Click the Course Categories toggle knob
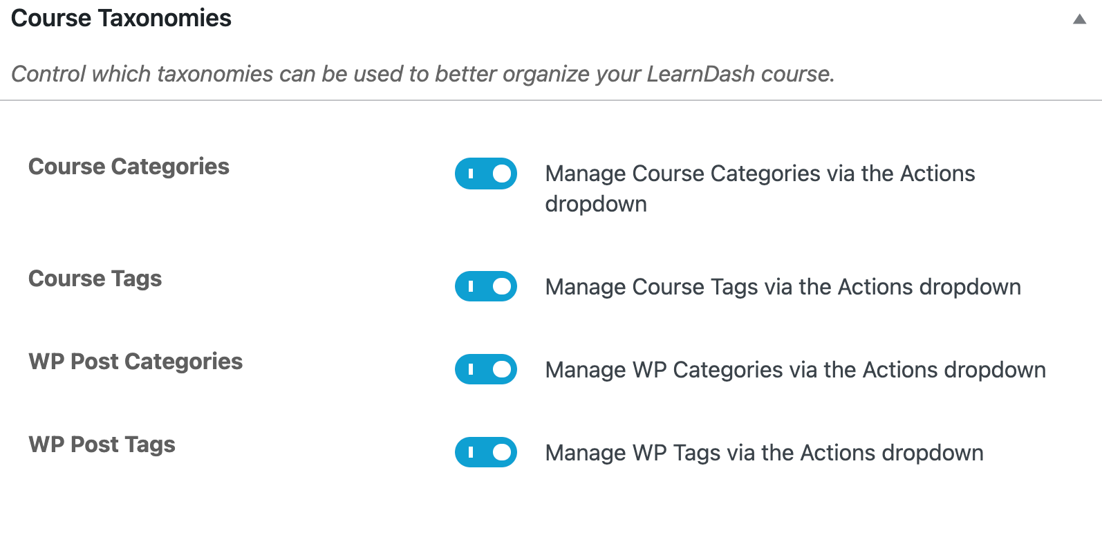This screenshot has height=542, width=1102. [x=499, y=174]
